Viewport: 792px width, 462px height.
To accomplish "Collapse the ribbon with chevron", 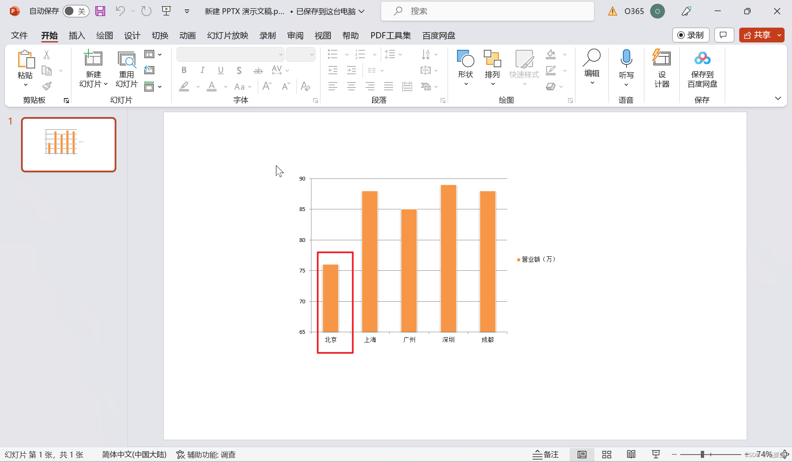I will pyautogui.click(x=778, y=98).
